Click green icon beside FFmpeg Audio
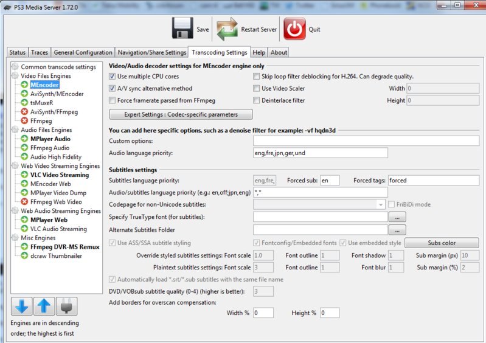The image size is (486, 343). click(24, 148)
